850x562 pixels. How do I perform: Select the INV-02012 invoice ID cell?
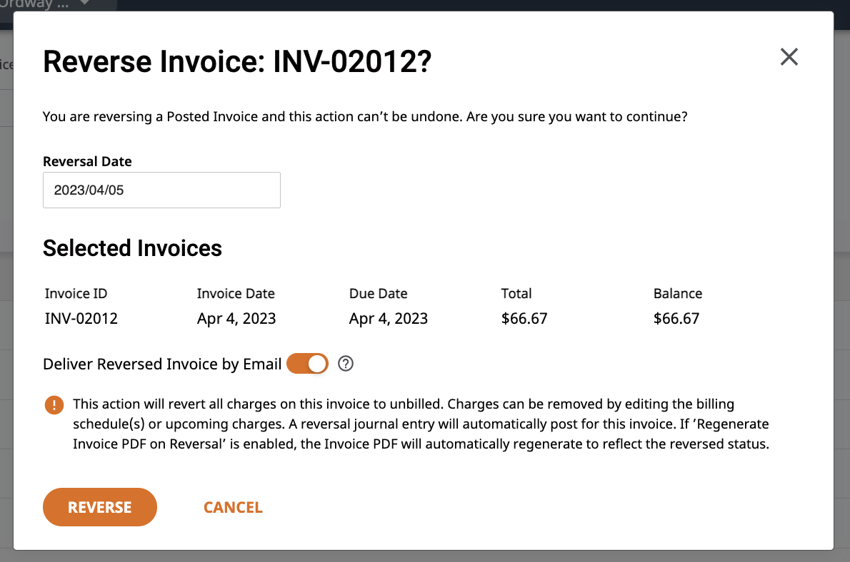point(81,319)
